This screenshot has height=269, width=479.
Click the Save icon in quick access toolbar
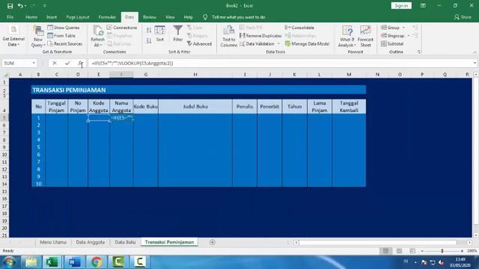tap(10, 6)
